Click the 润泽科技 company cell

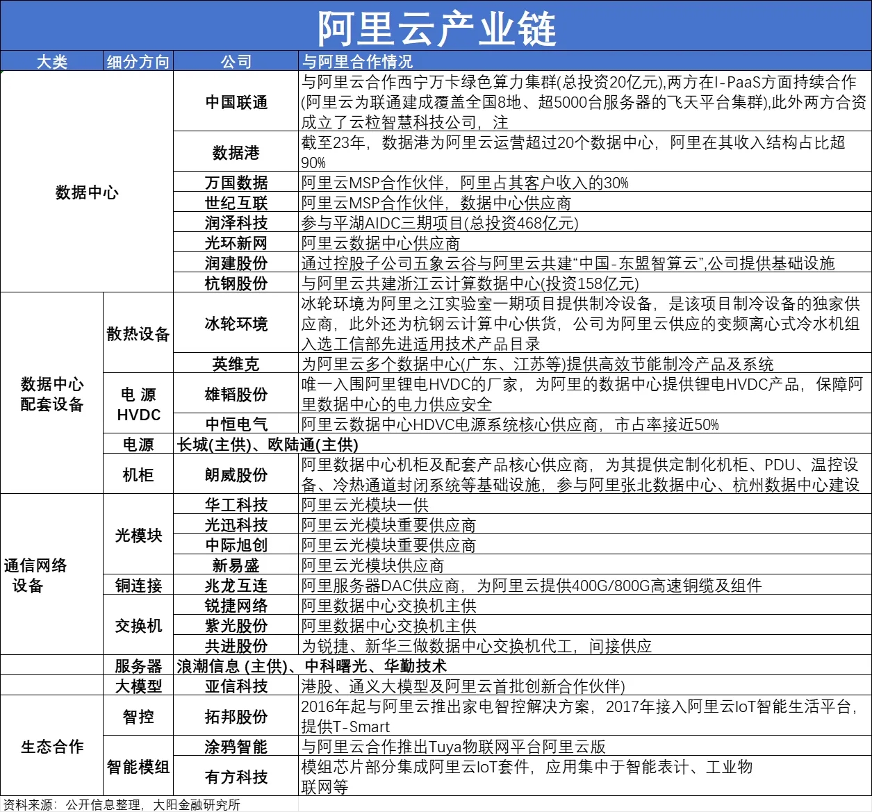click(236, 223)
